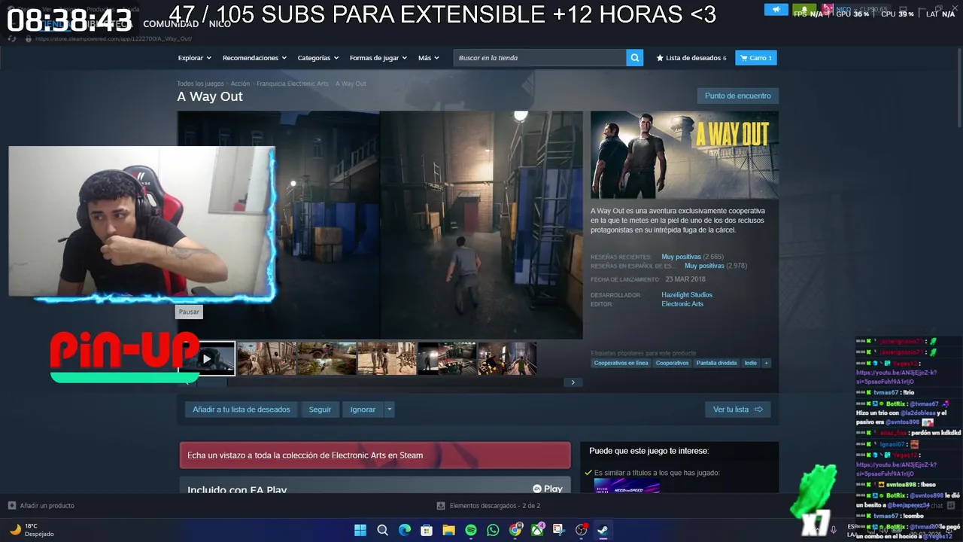Viewport: 963px width, 542px height.
Task: Expand the Más dropdown menu
Action: pos(428,58)
